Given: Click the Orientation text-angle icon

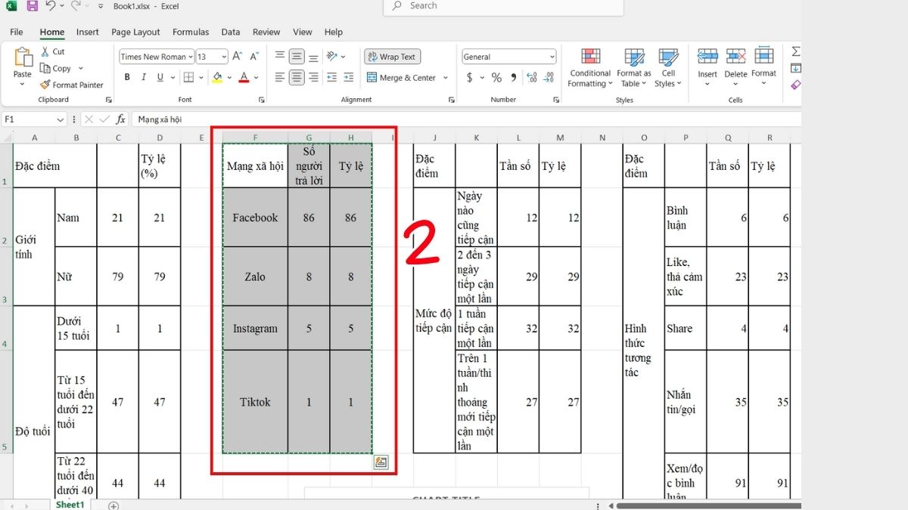Looking at the screenshot, I should click(332, 57).
